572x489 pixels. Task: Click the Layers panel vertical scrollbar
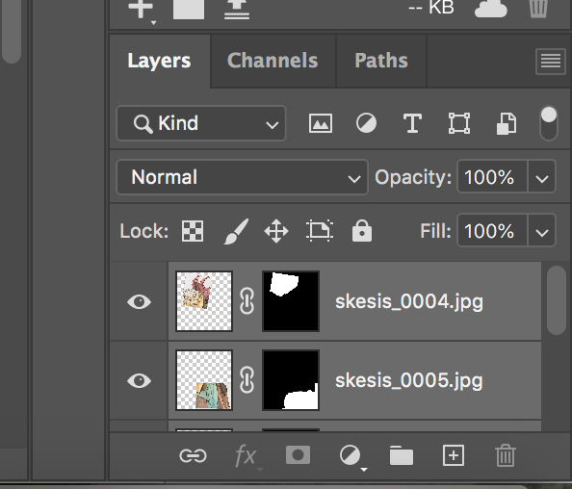tap(557, 299)
